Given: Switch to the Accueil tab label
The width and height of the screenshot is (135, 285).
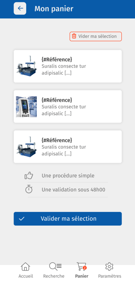Looking at the screenshot, I should click(26, 276).
